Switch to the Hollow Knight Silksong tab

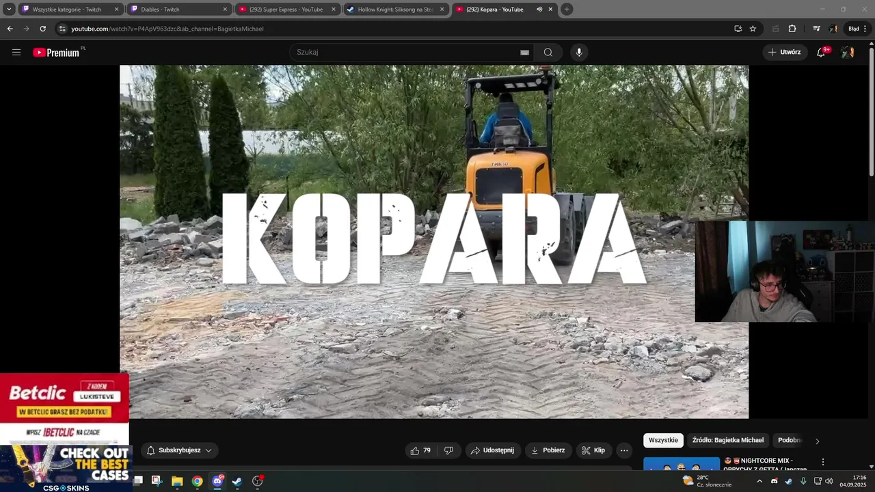(x=396, y=10)
